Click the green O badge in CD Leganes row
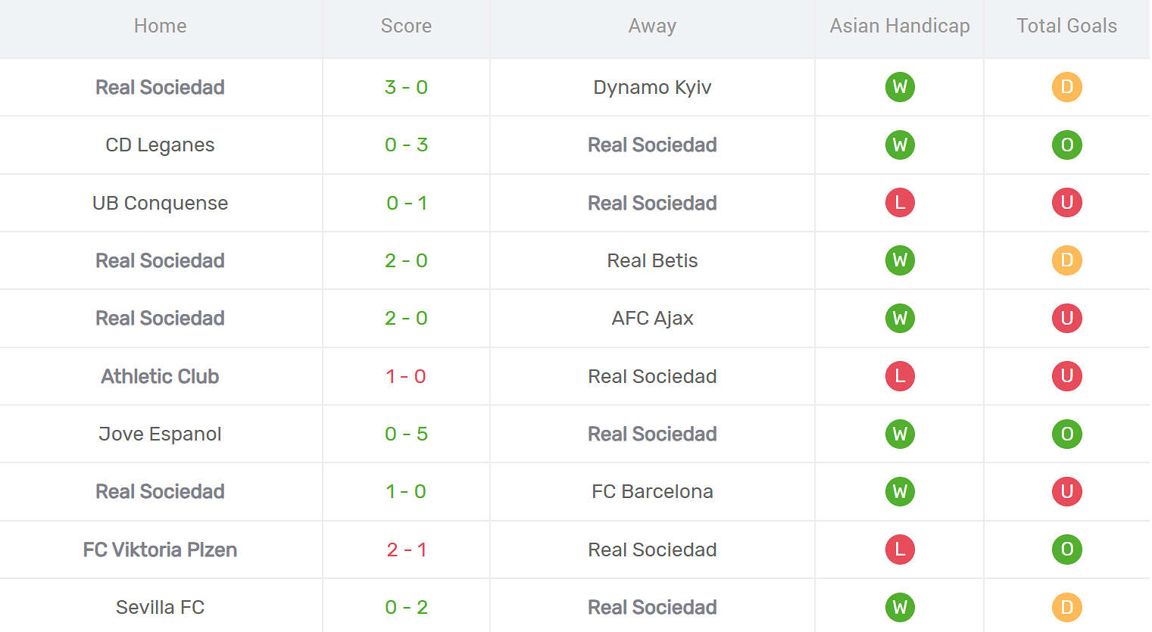 [x=1066, y=145]
